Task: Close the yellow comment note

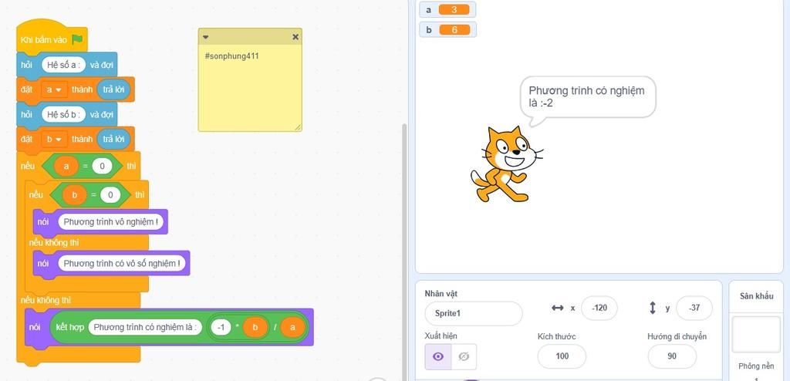Action: coord(295,37)
